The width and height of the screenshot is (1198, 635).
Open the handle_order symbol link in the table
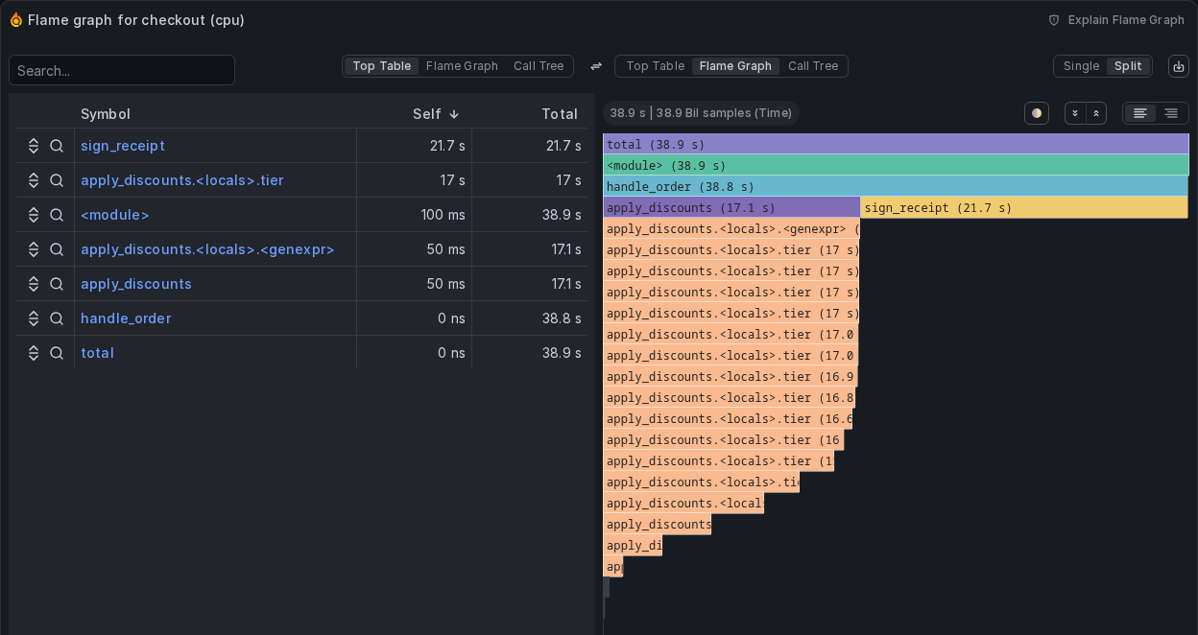click(x=126, y=318)
